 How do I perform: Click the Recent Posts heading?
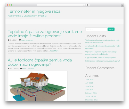95,36
